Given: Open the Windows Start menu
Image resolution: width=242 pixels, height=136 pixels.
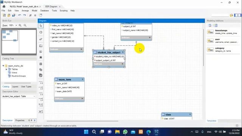Looking at the screenshot, I should pos(86,132).
